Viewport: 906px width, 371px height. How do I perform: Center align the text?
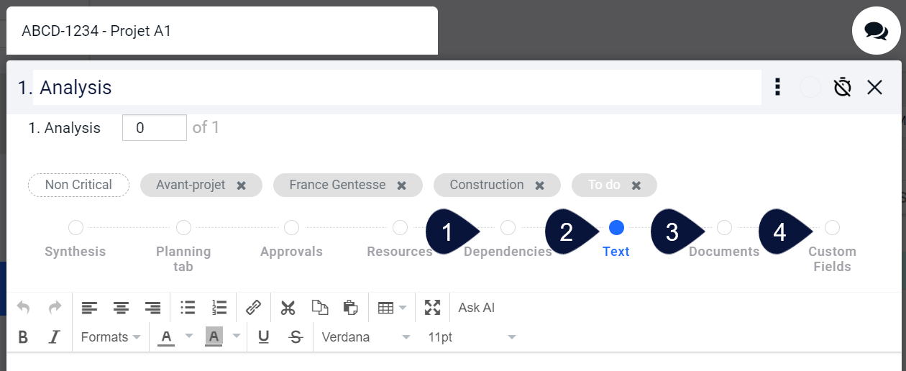121,308
